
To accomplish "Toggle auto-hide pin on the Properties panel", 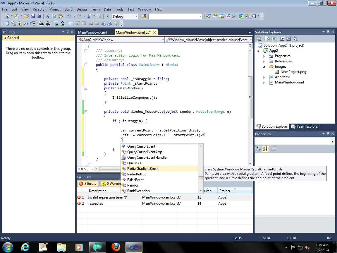I will [328, 134].
